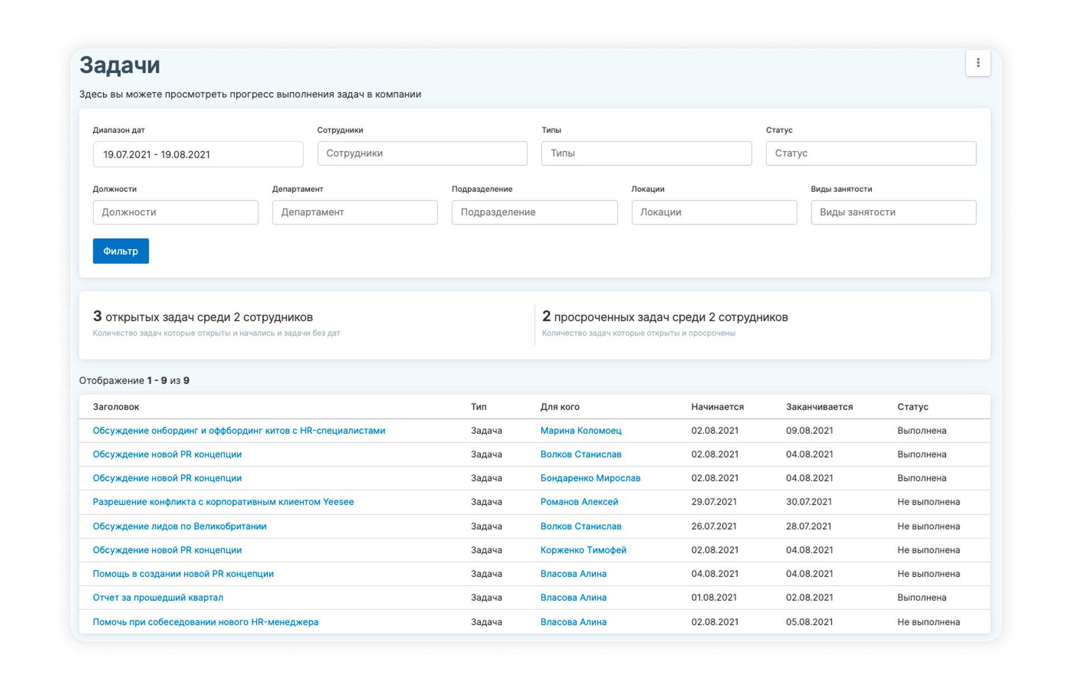This screenshot has height=689, width=1073.
Task: Open the Статус filter dropdown
Action: click(871, 153)
